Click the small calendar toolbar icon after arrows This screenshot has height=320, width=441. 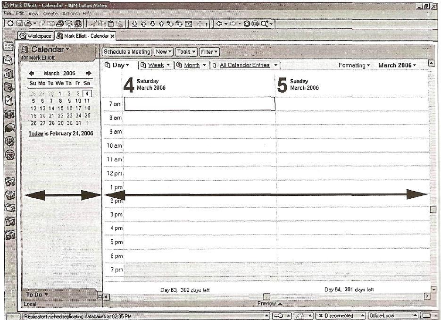tap(189, 24)
